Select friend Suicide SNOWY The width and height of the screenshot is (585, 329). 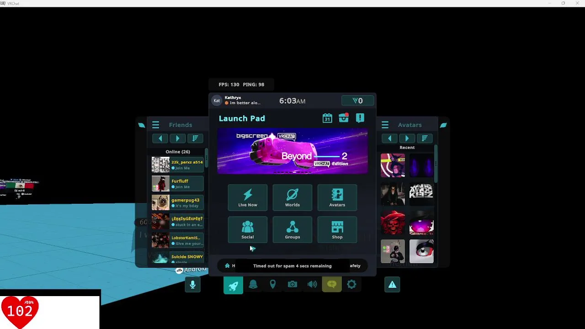[x=177, y=258]
